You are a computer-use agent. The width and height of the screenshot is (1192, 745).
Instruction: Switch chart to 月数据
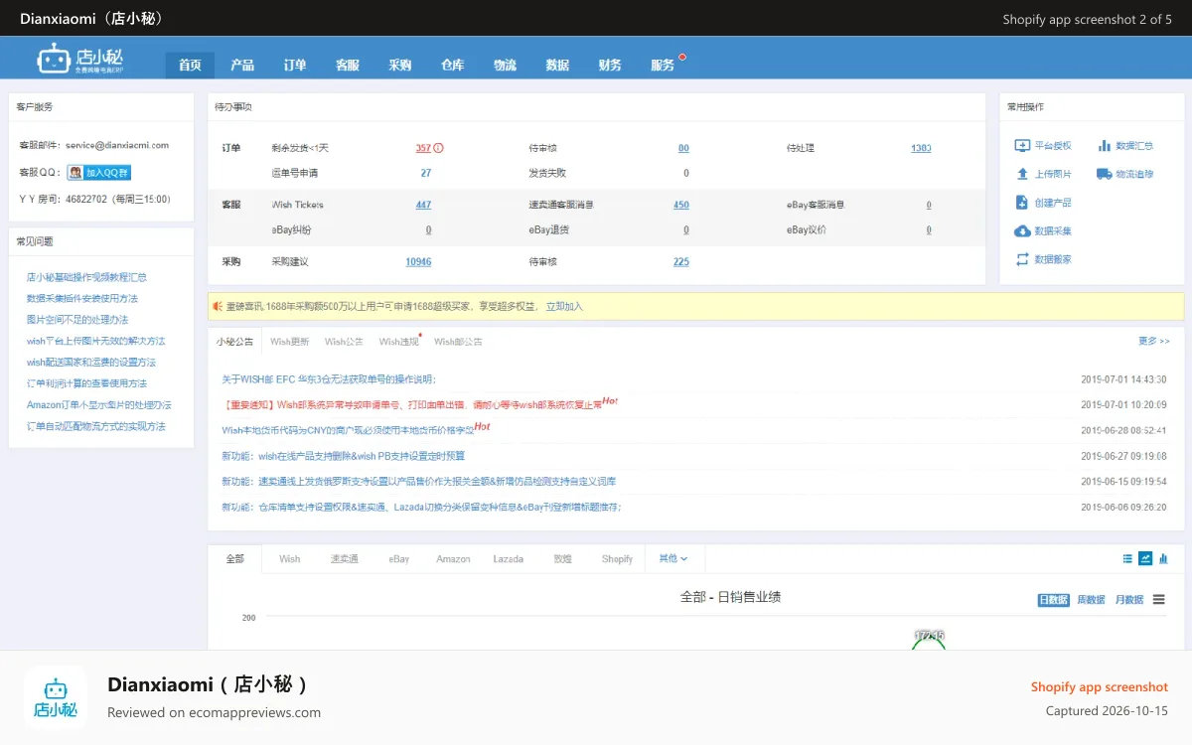[1128, 600]
